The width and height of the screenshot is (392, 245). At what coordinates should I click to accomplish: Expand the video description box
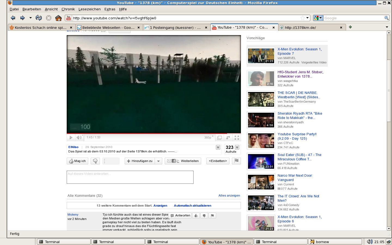pyautogui.click(x=218, y=147)
